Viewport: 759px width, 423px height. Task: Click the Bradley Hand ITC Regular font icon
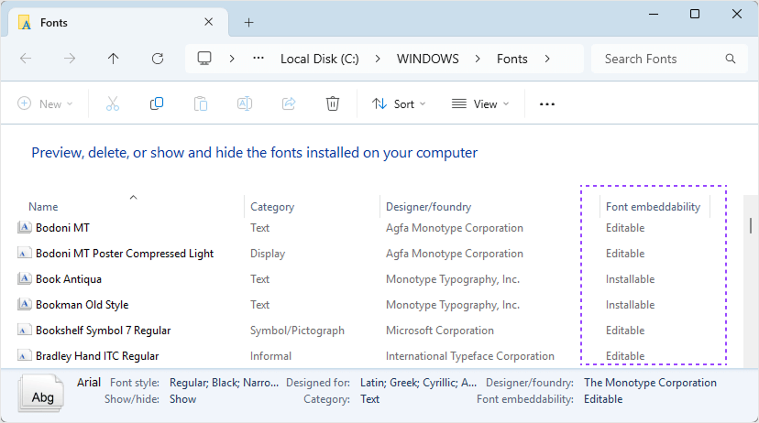pyautogui.click(x=23, y=356)
